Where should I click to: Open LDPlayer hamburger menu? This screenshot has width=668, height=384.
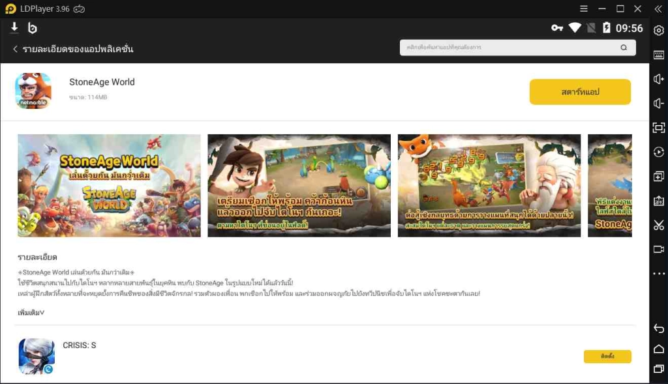pos(584,8)
